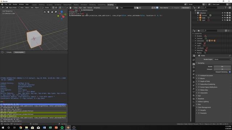The height and width of the screenshot is (130, 232).
Task: Open the text editor View menu
Action: click(76, 8)
